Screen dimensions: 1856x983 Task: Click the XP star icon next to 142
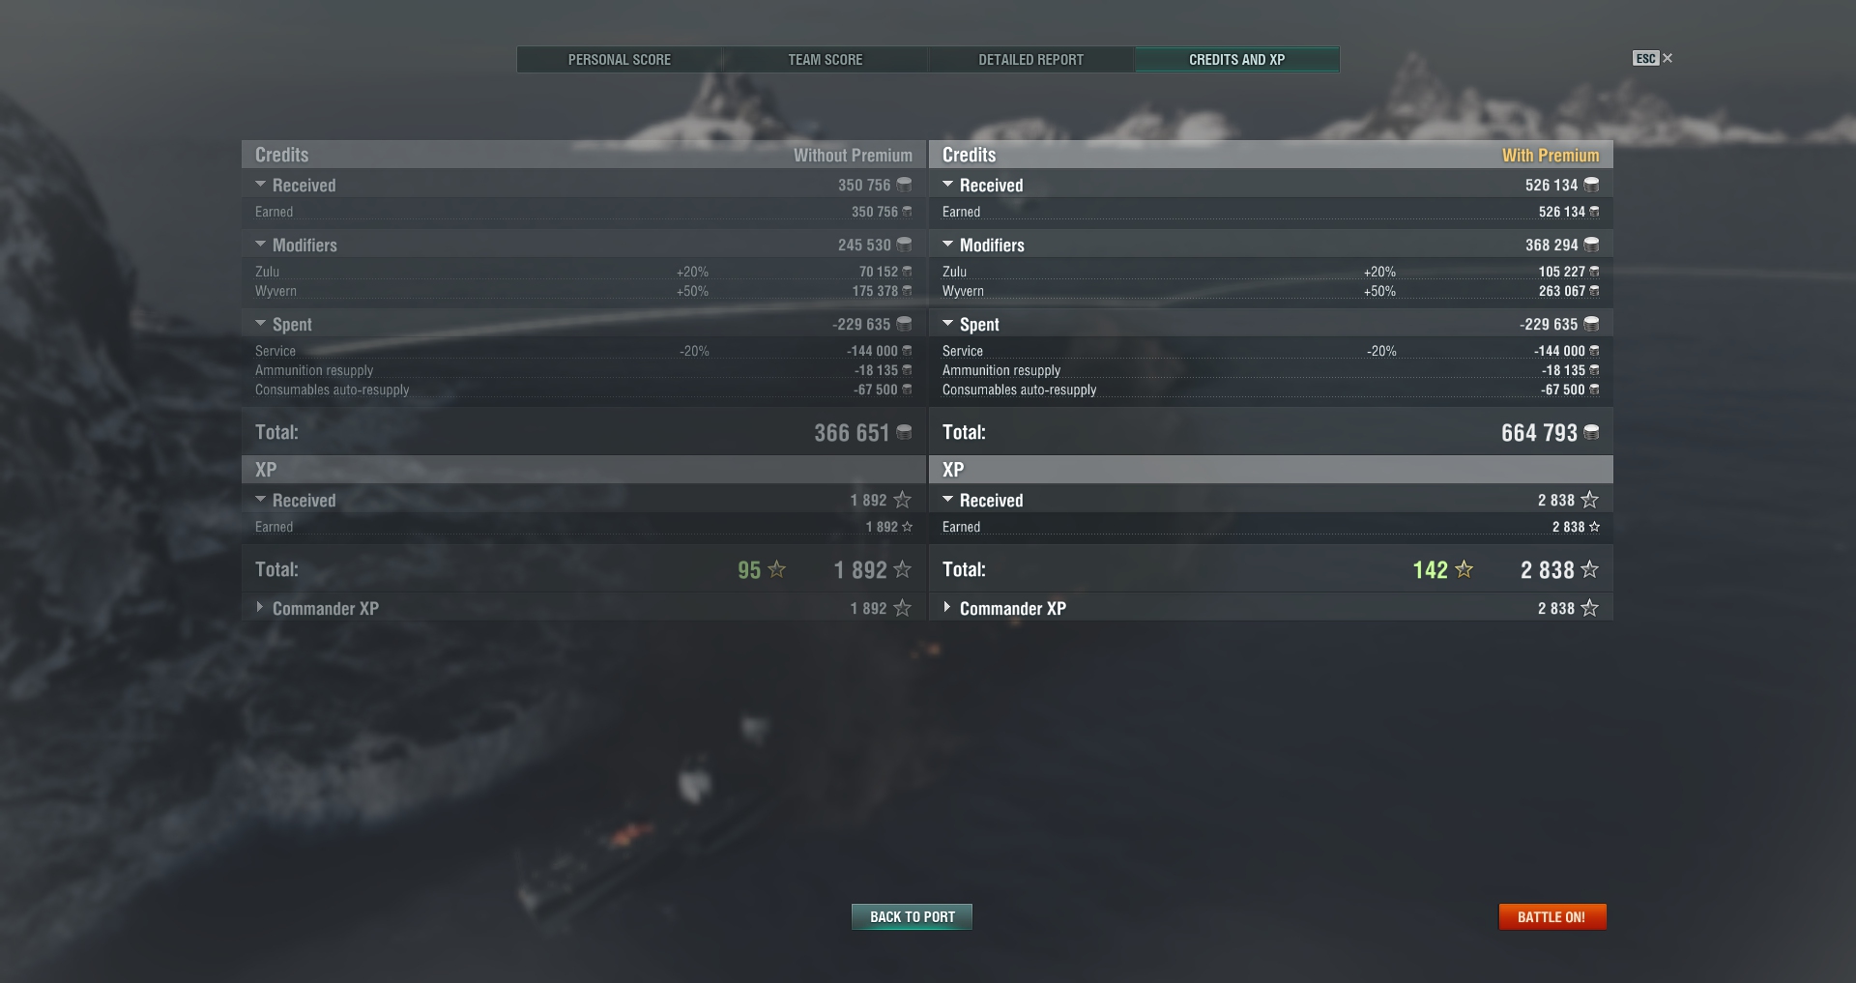pos(1464,569)
